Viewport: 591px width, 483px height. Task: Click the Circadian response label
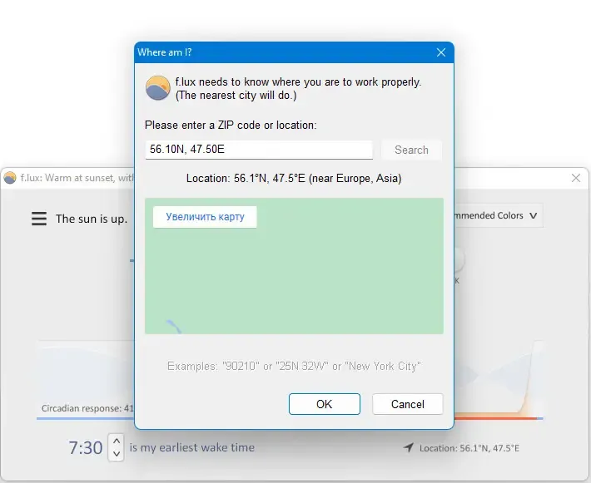[87, 408]
